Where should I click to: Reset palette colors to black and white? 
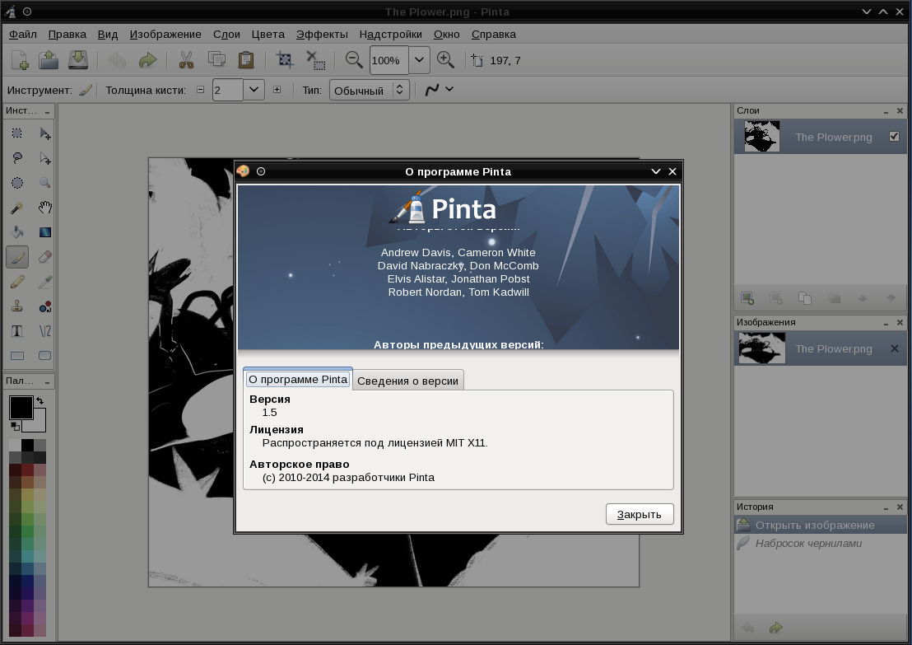(15, 426)
